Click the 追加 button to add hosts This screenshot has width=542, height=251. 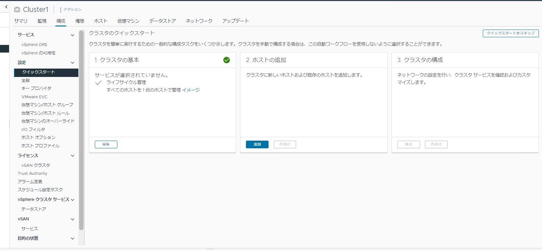(x=257, y=144)
